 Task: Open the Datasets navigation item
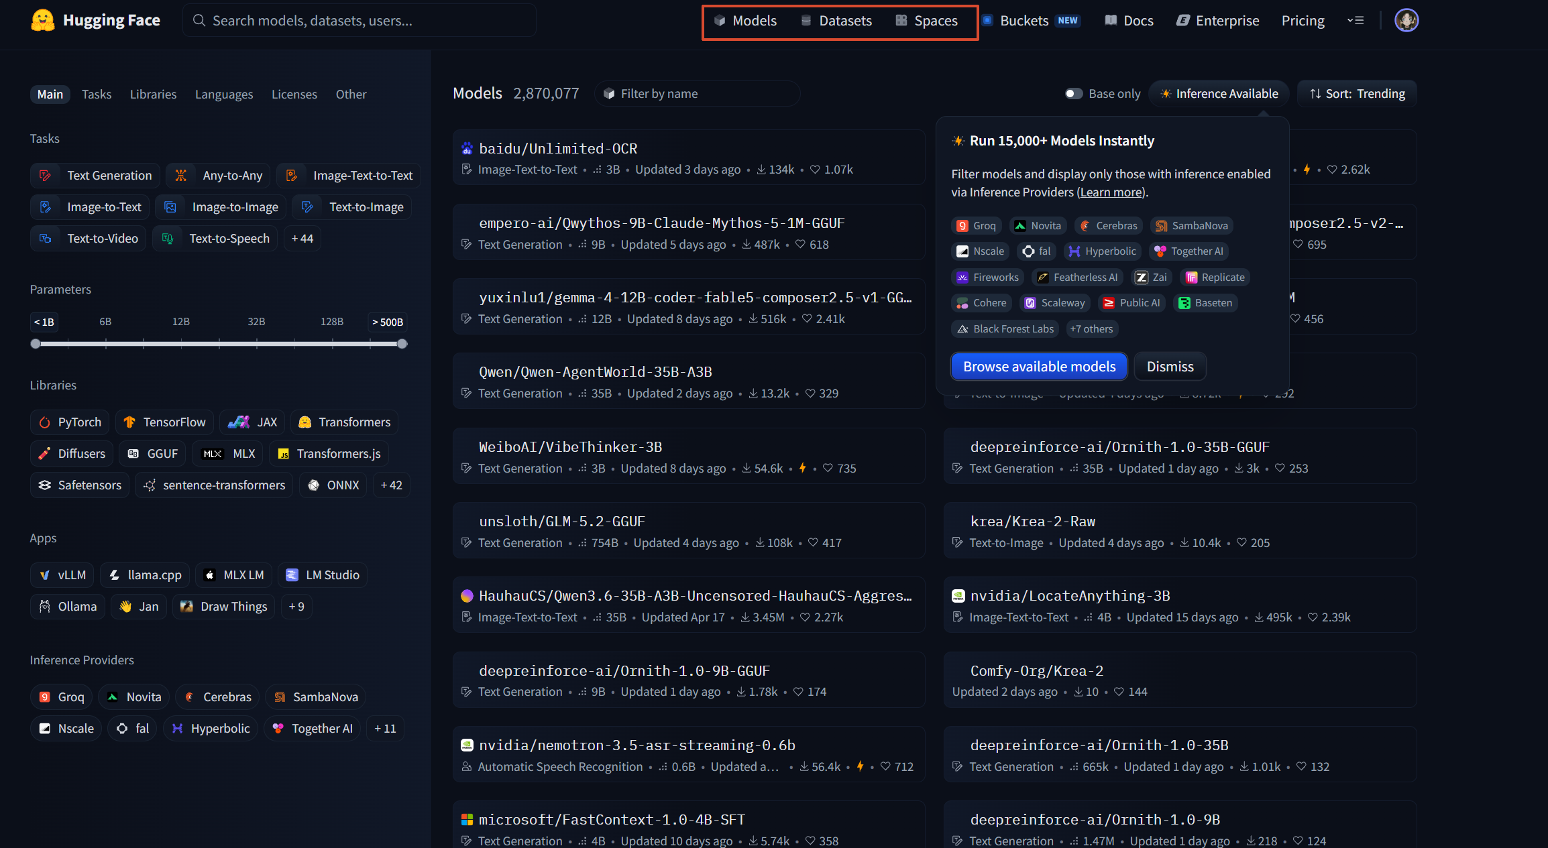[x=836, y=21]
